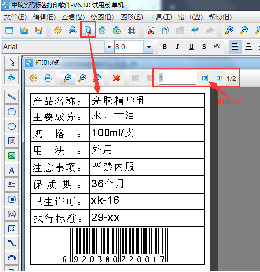Pick the rounded rectangle tool
Screen dimensions: 260x272
pyautogui.click(x=12, y=112)
